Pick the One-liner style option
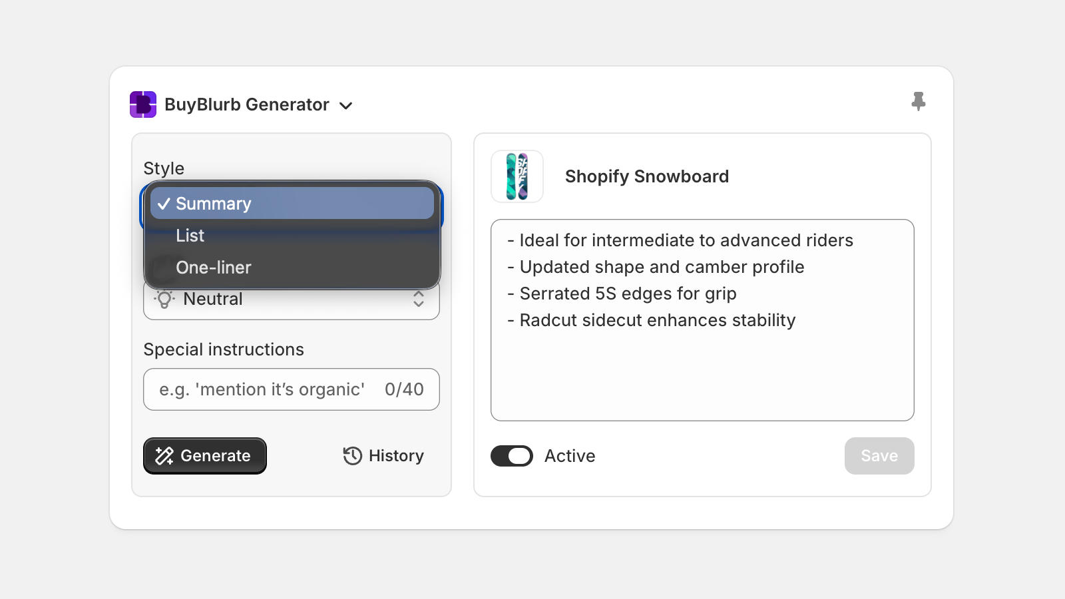Viewport: 1065px width, 599px height. [x=214, y=268]
